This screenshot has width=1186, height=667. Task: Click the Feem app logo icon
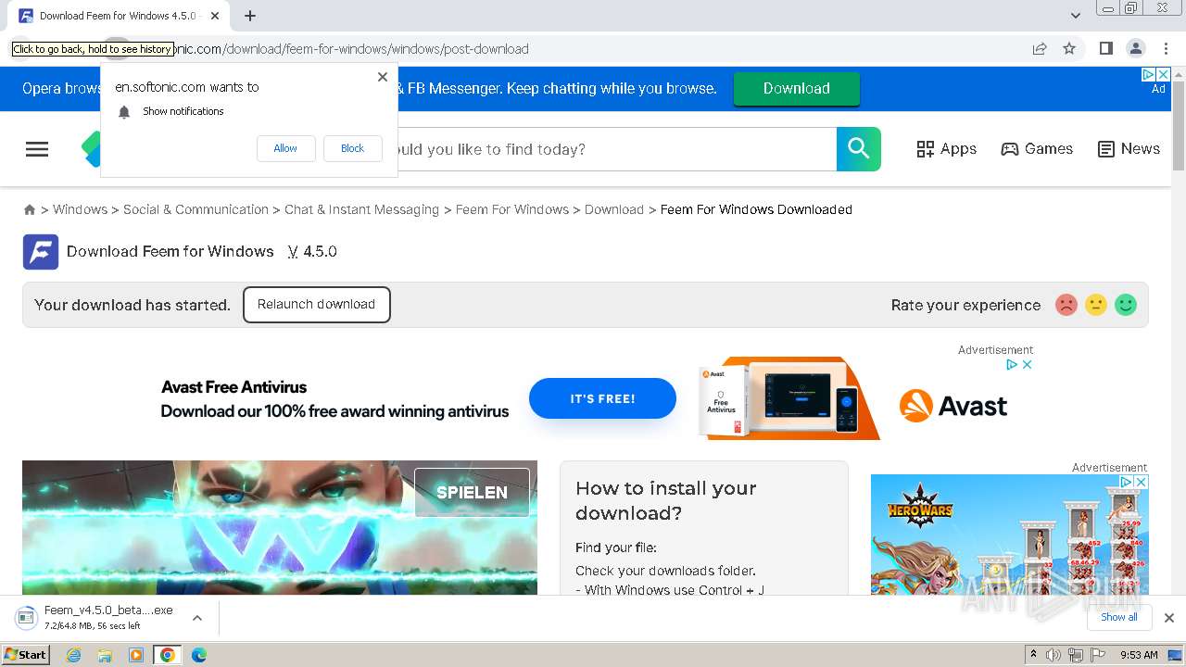coord(41,252)
